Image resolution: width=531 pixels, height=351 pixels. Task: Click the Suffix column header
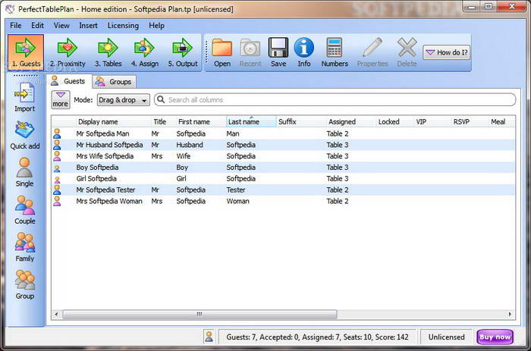301,121
